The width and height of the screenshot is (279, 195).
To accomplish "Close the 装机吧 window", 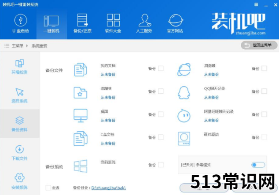I will [x=275, y=5].
